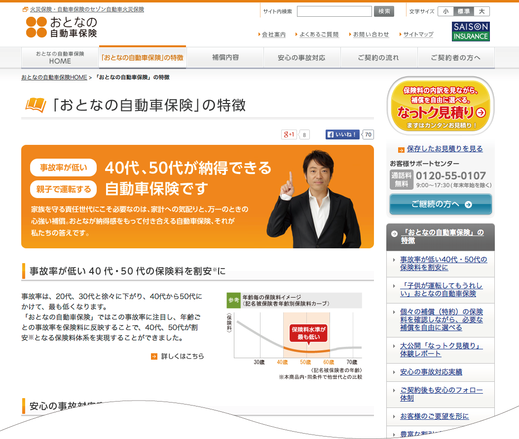Click the Facebook like count showing 70

368,135
